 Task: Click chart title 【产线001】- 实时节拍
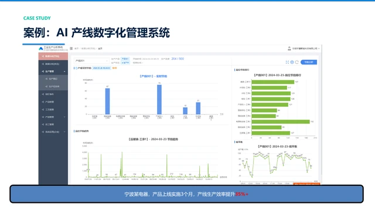[154, 76]
